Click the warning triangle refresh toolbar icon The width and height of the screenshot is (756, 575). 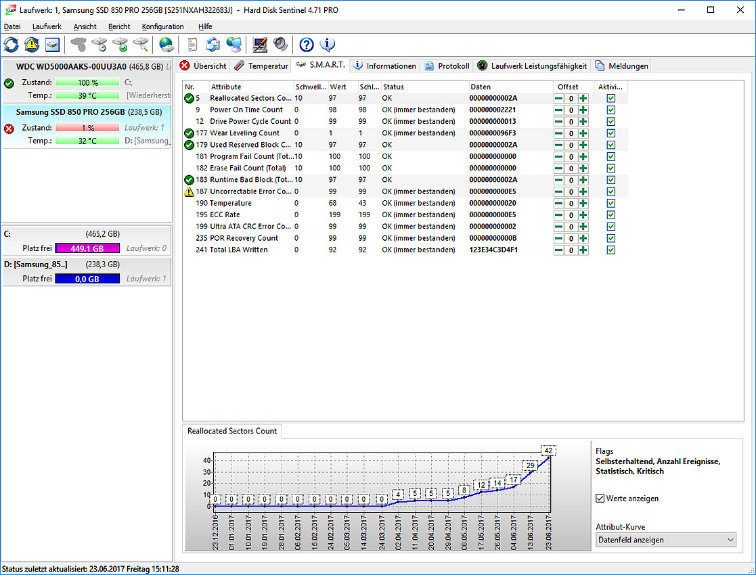[x=32, y=45]
